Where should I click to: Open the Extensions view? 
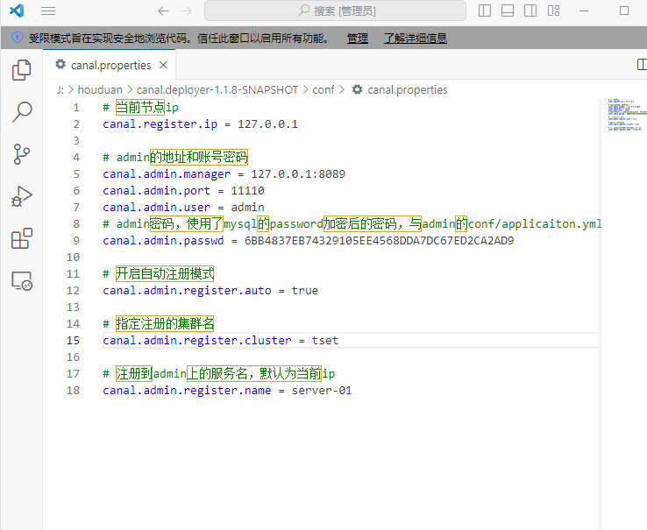click(x=21, y=238)
